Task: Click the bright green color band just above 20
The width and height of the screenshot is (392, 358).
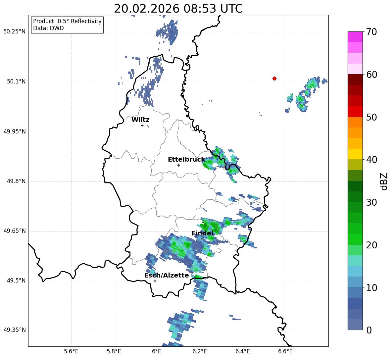Action: [x=355, y=239]
